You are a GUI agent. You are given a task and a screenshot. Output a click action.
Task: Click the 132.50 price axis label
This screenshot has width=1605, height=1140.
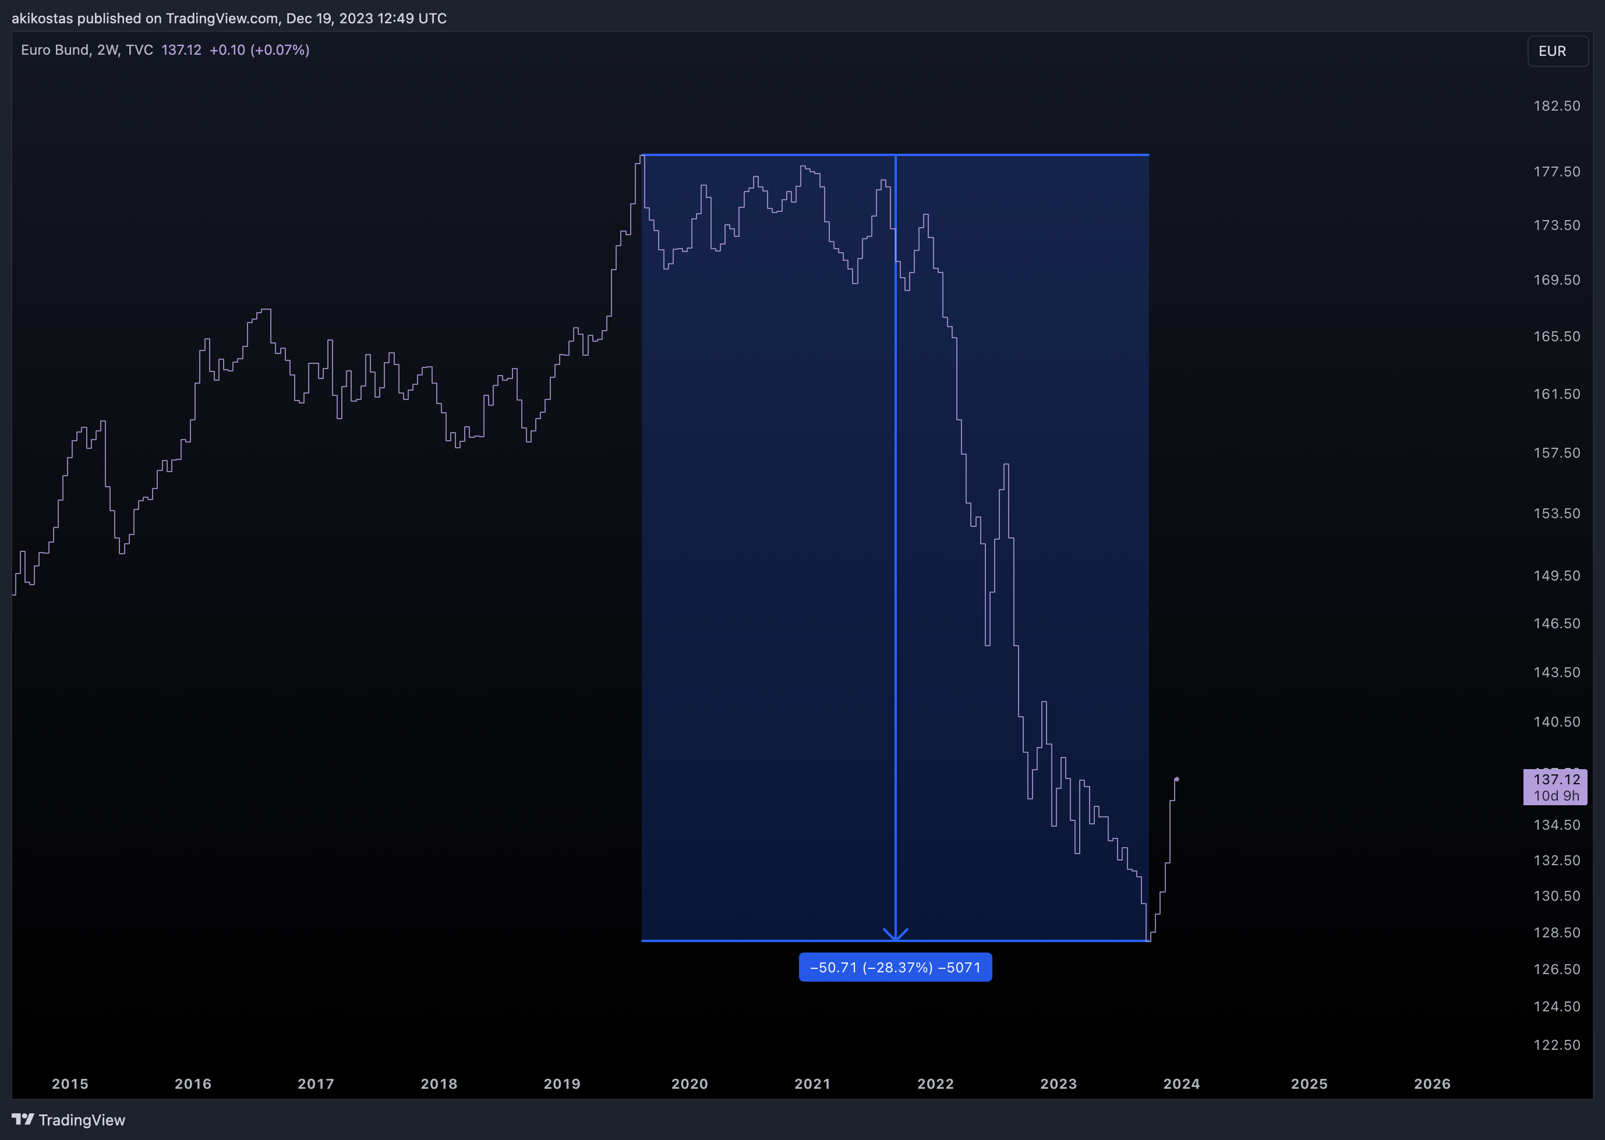(1557, 861)
